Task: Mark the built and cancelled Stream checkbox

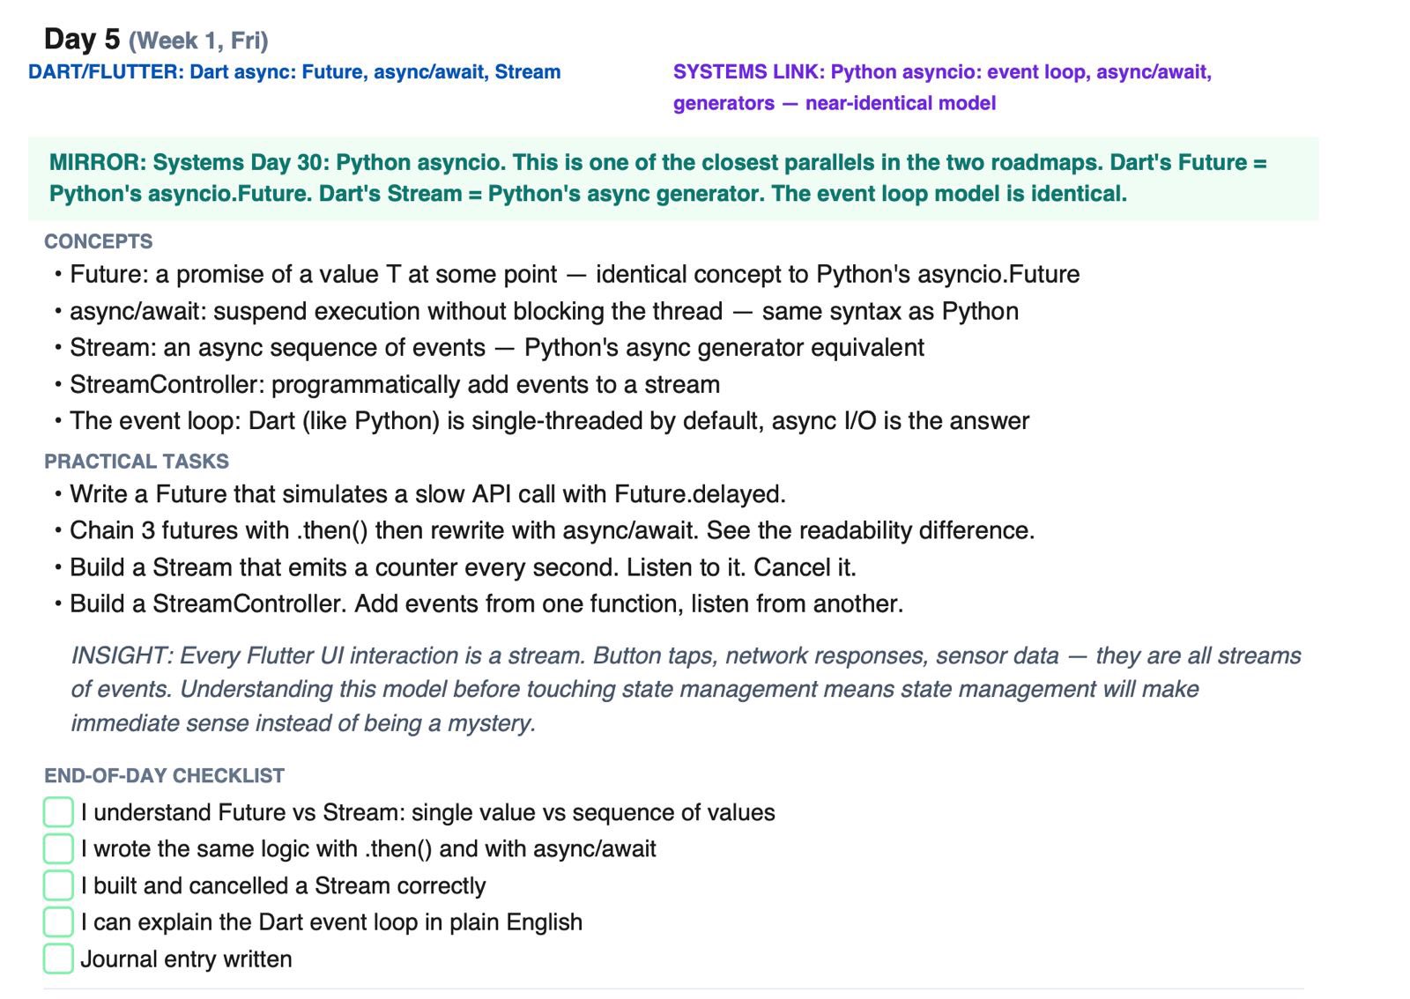Action: click(x=58, y=885)
